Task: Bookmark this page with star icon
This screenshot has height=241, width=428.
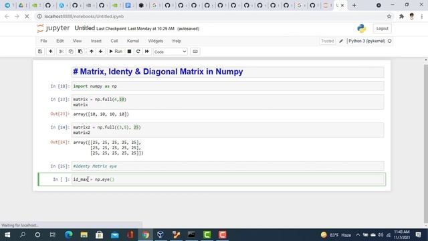Action: [x=389, y=16]
